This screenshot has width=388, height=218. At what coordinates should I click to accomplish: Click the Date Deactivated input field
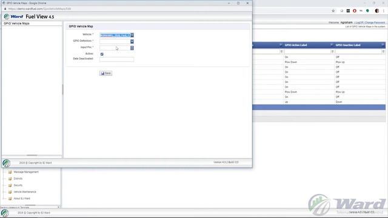pyautogui.click(x=117, y=59)
